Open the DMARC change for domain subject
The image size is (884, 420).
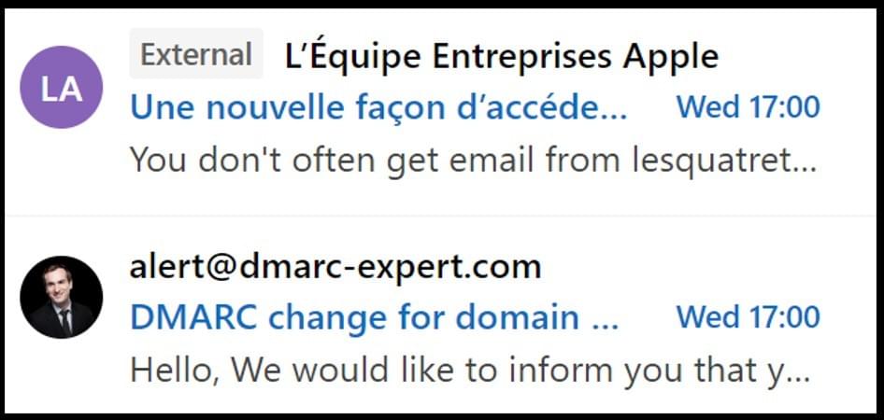pyautogui.click(x=375, y=317)
